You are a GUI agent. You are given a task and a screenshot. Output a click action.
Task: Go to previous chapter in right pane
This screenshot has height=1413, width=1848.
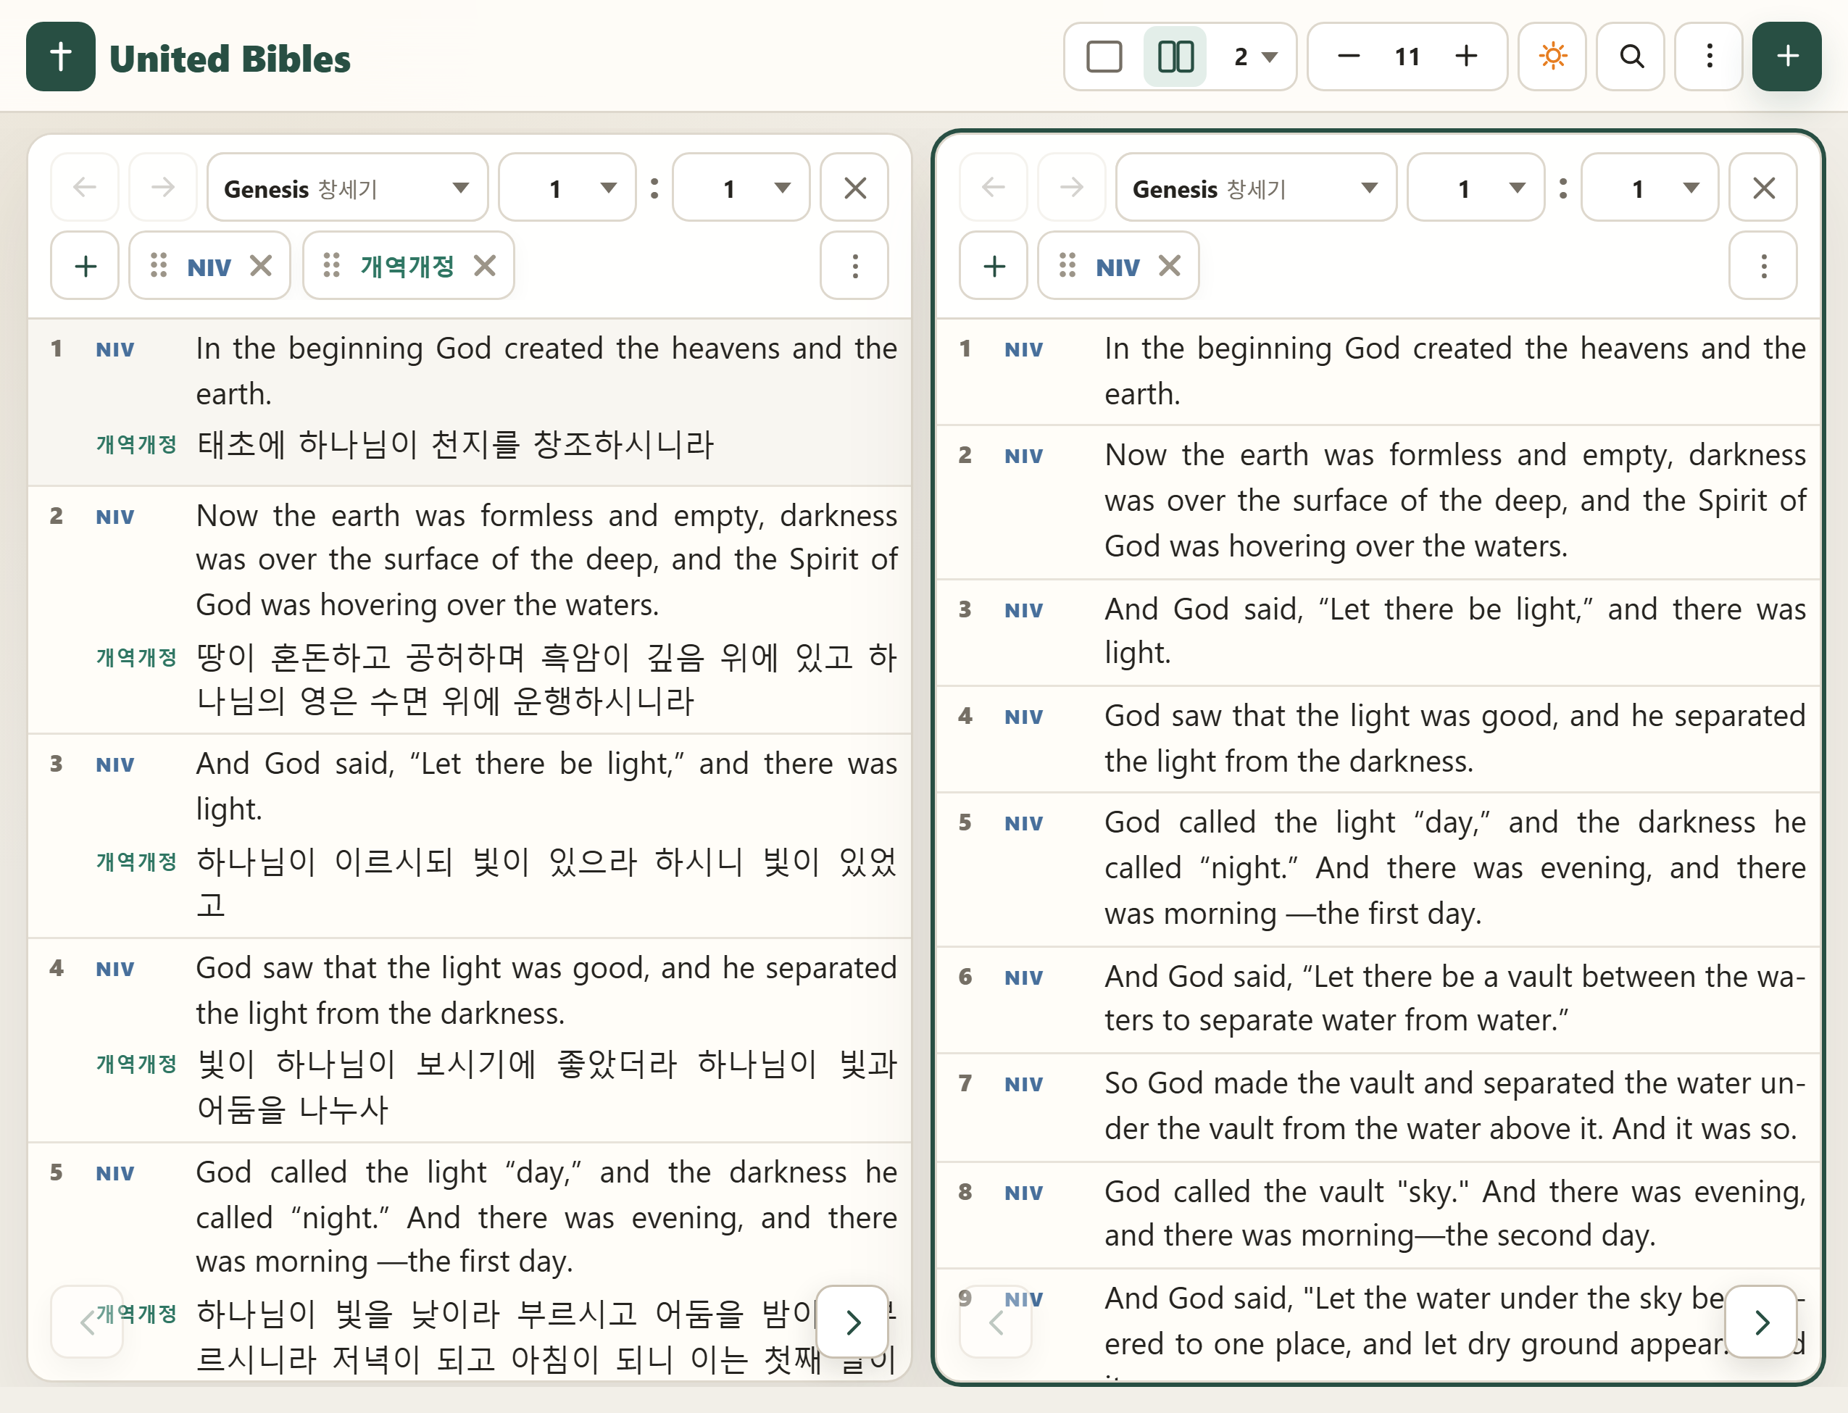coord(996,1321)
